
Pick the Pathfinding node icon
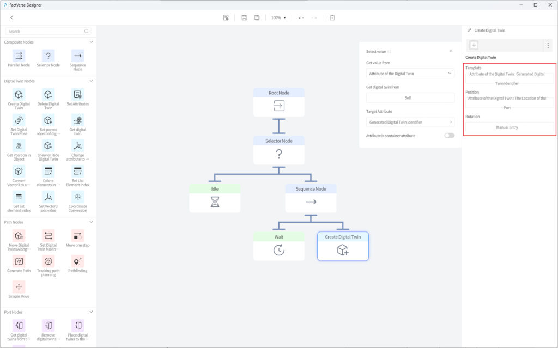point(77,261)
